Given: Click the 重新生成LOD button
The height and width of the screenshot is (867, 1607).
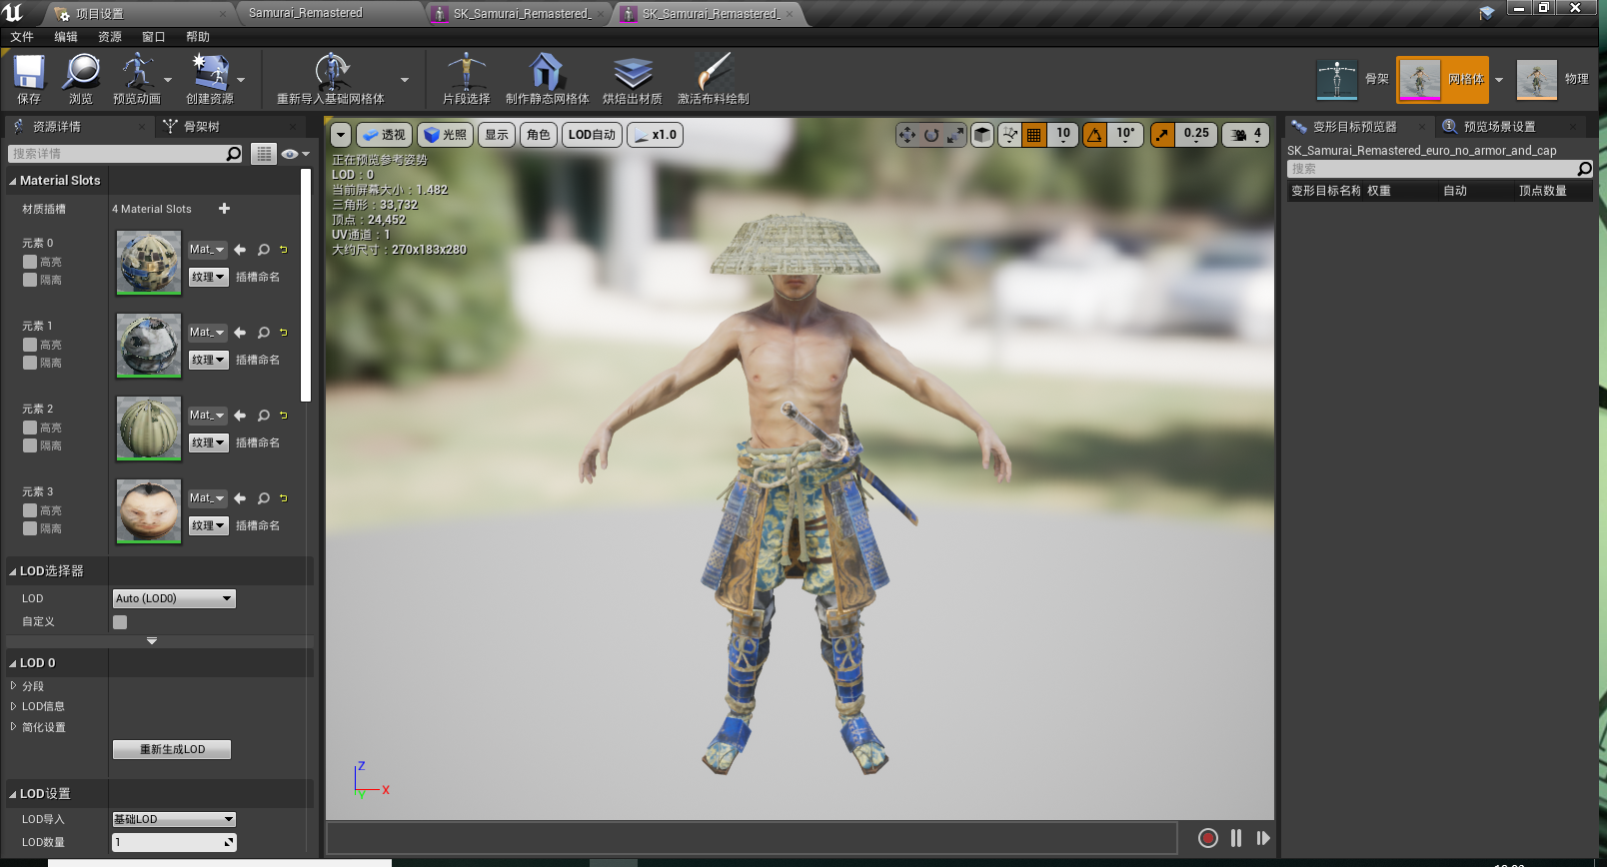Looking at the screenshot, I should [x=172, y=749].
